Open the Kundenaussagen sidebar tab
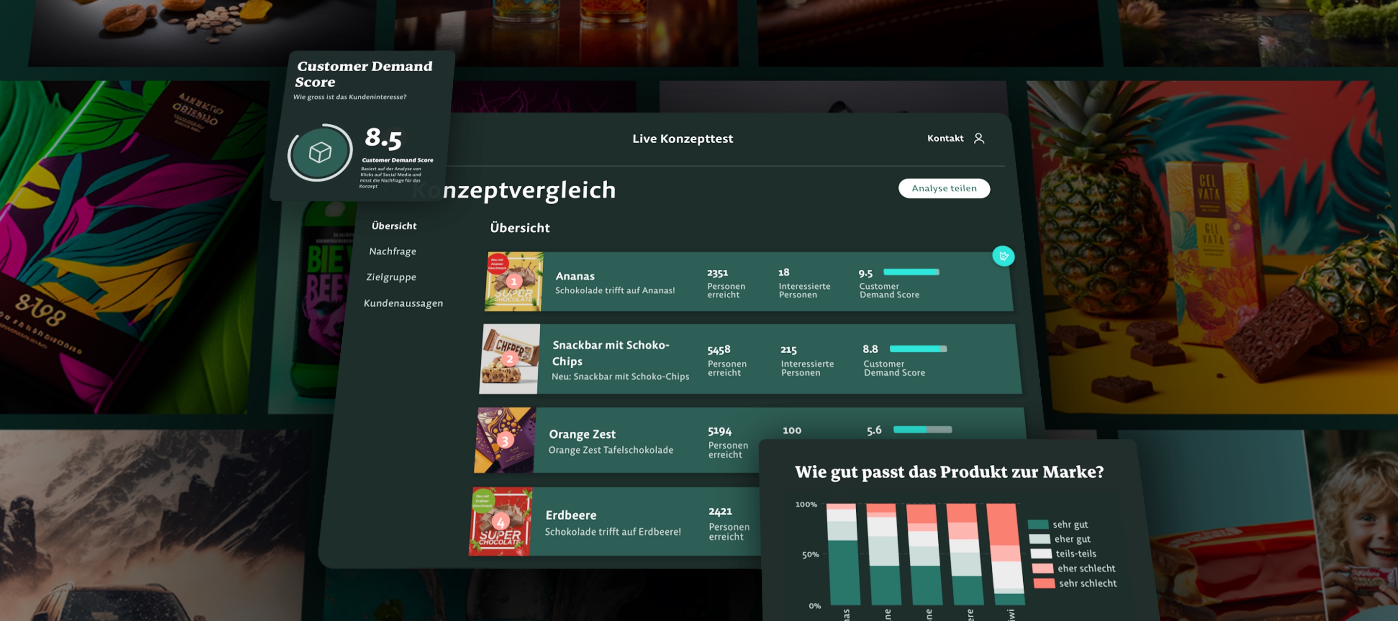Screen dimensions: 1398x621 (403, 303)
